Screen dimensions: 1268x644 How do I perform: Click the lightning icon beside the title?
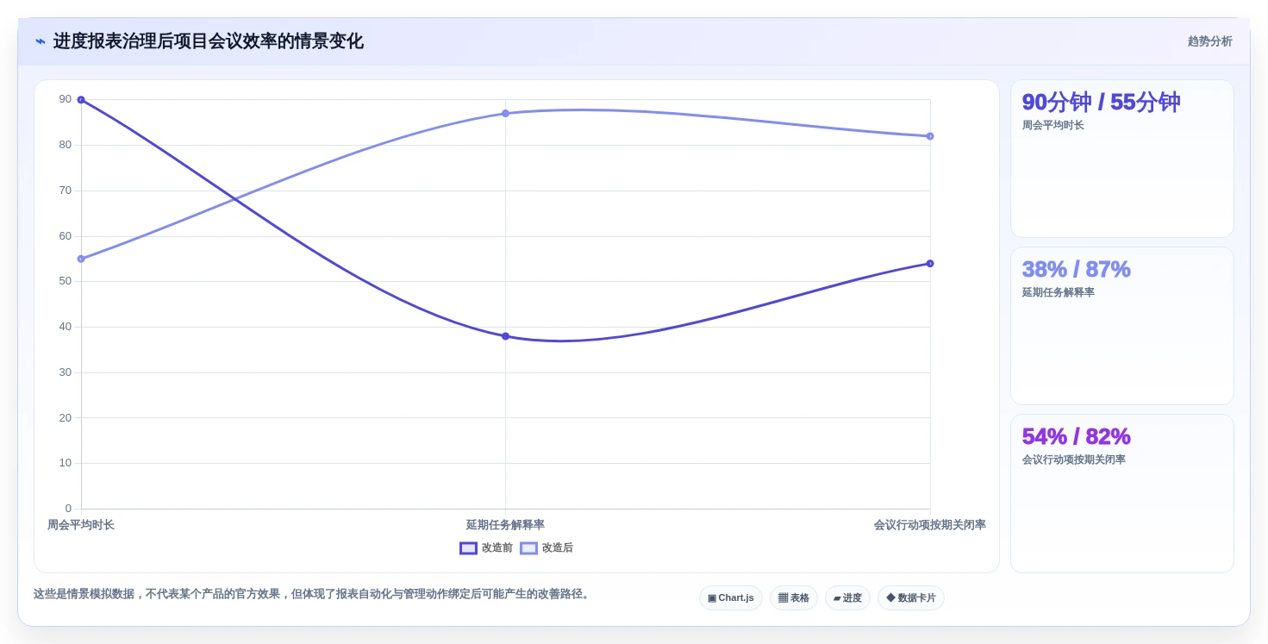click(41, 41)
